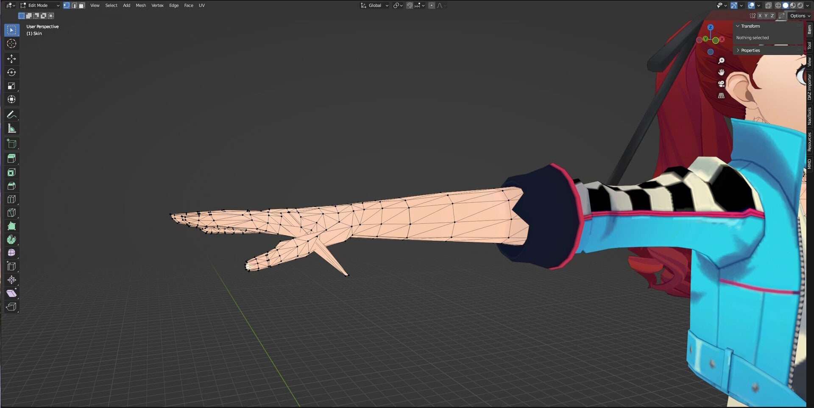Open the Edge menu

(x=174, y=6)
